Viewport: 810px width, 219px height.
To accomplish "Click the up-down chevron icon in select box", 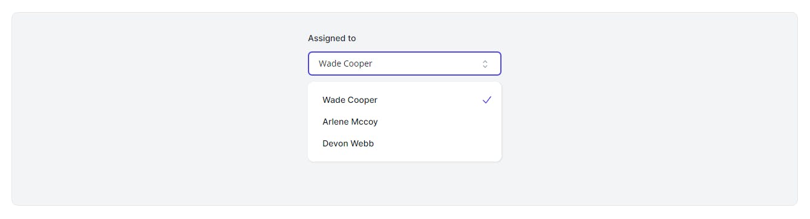I will 485,64.
